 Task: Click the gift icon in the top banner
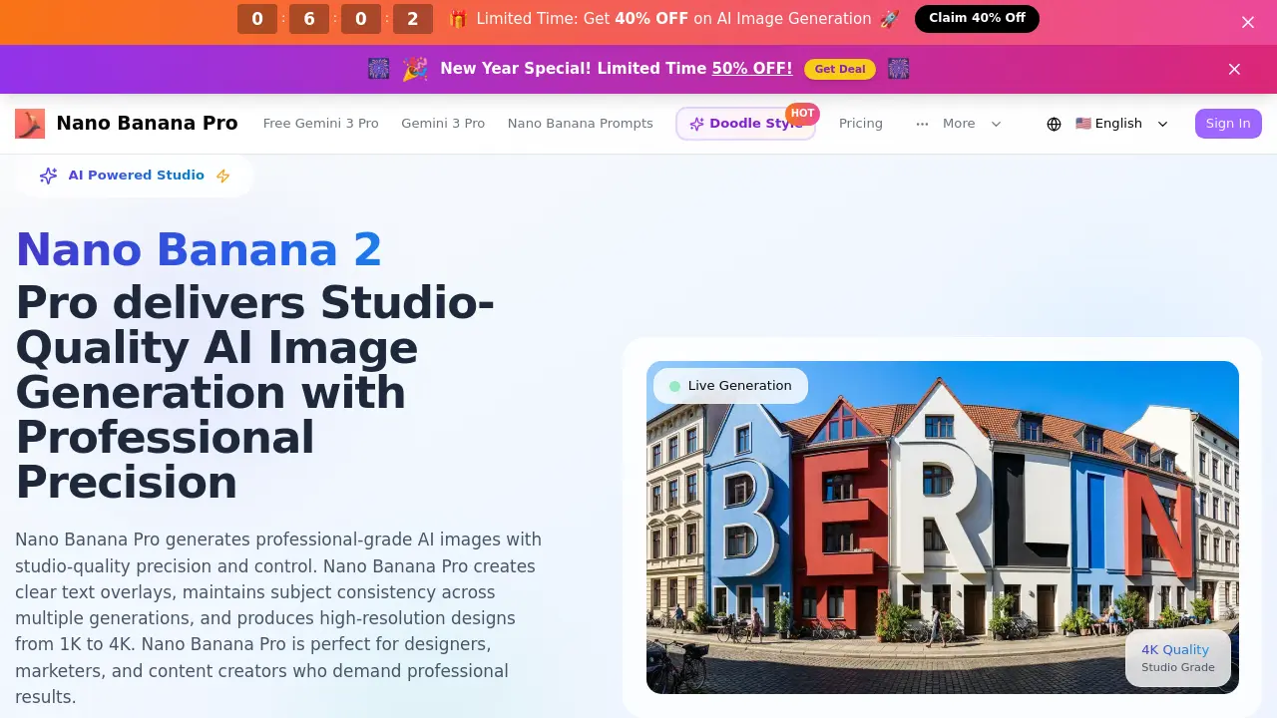click(458, 19)
